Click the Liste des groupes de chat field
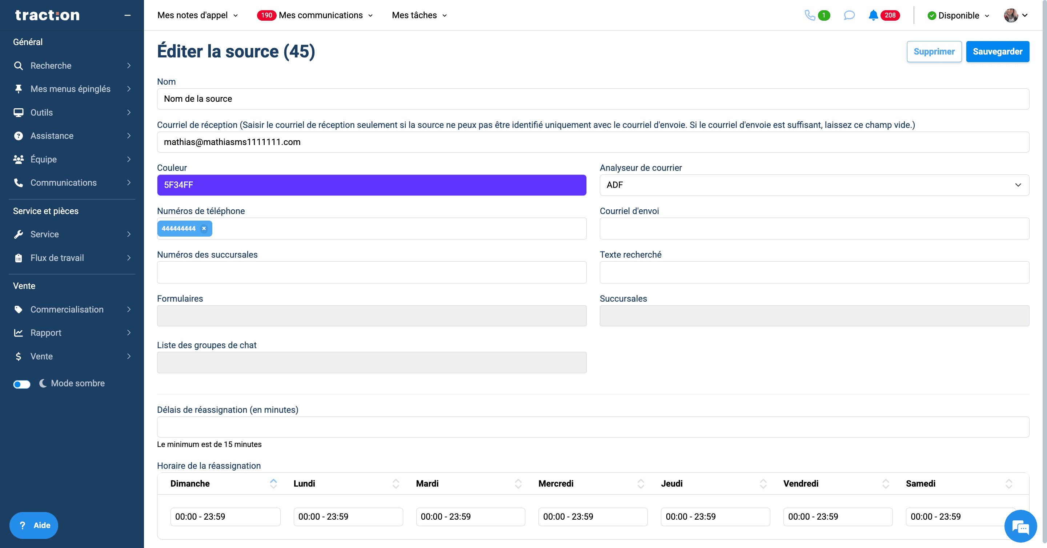 [372, 362]
